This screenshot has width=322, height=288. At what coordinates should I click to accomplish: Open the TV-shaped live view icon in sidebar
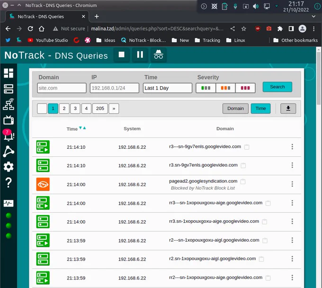coord(9,120)
